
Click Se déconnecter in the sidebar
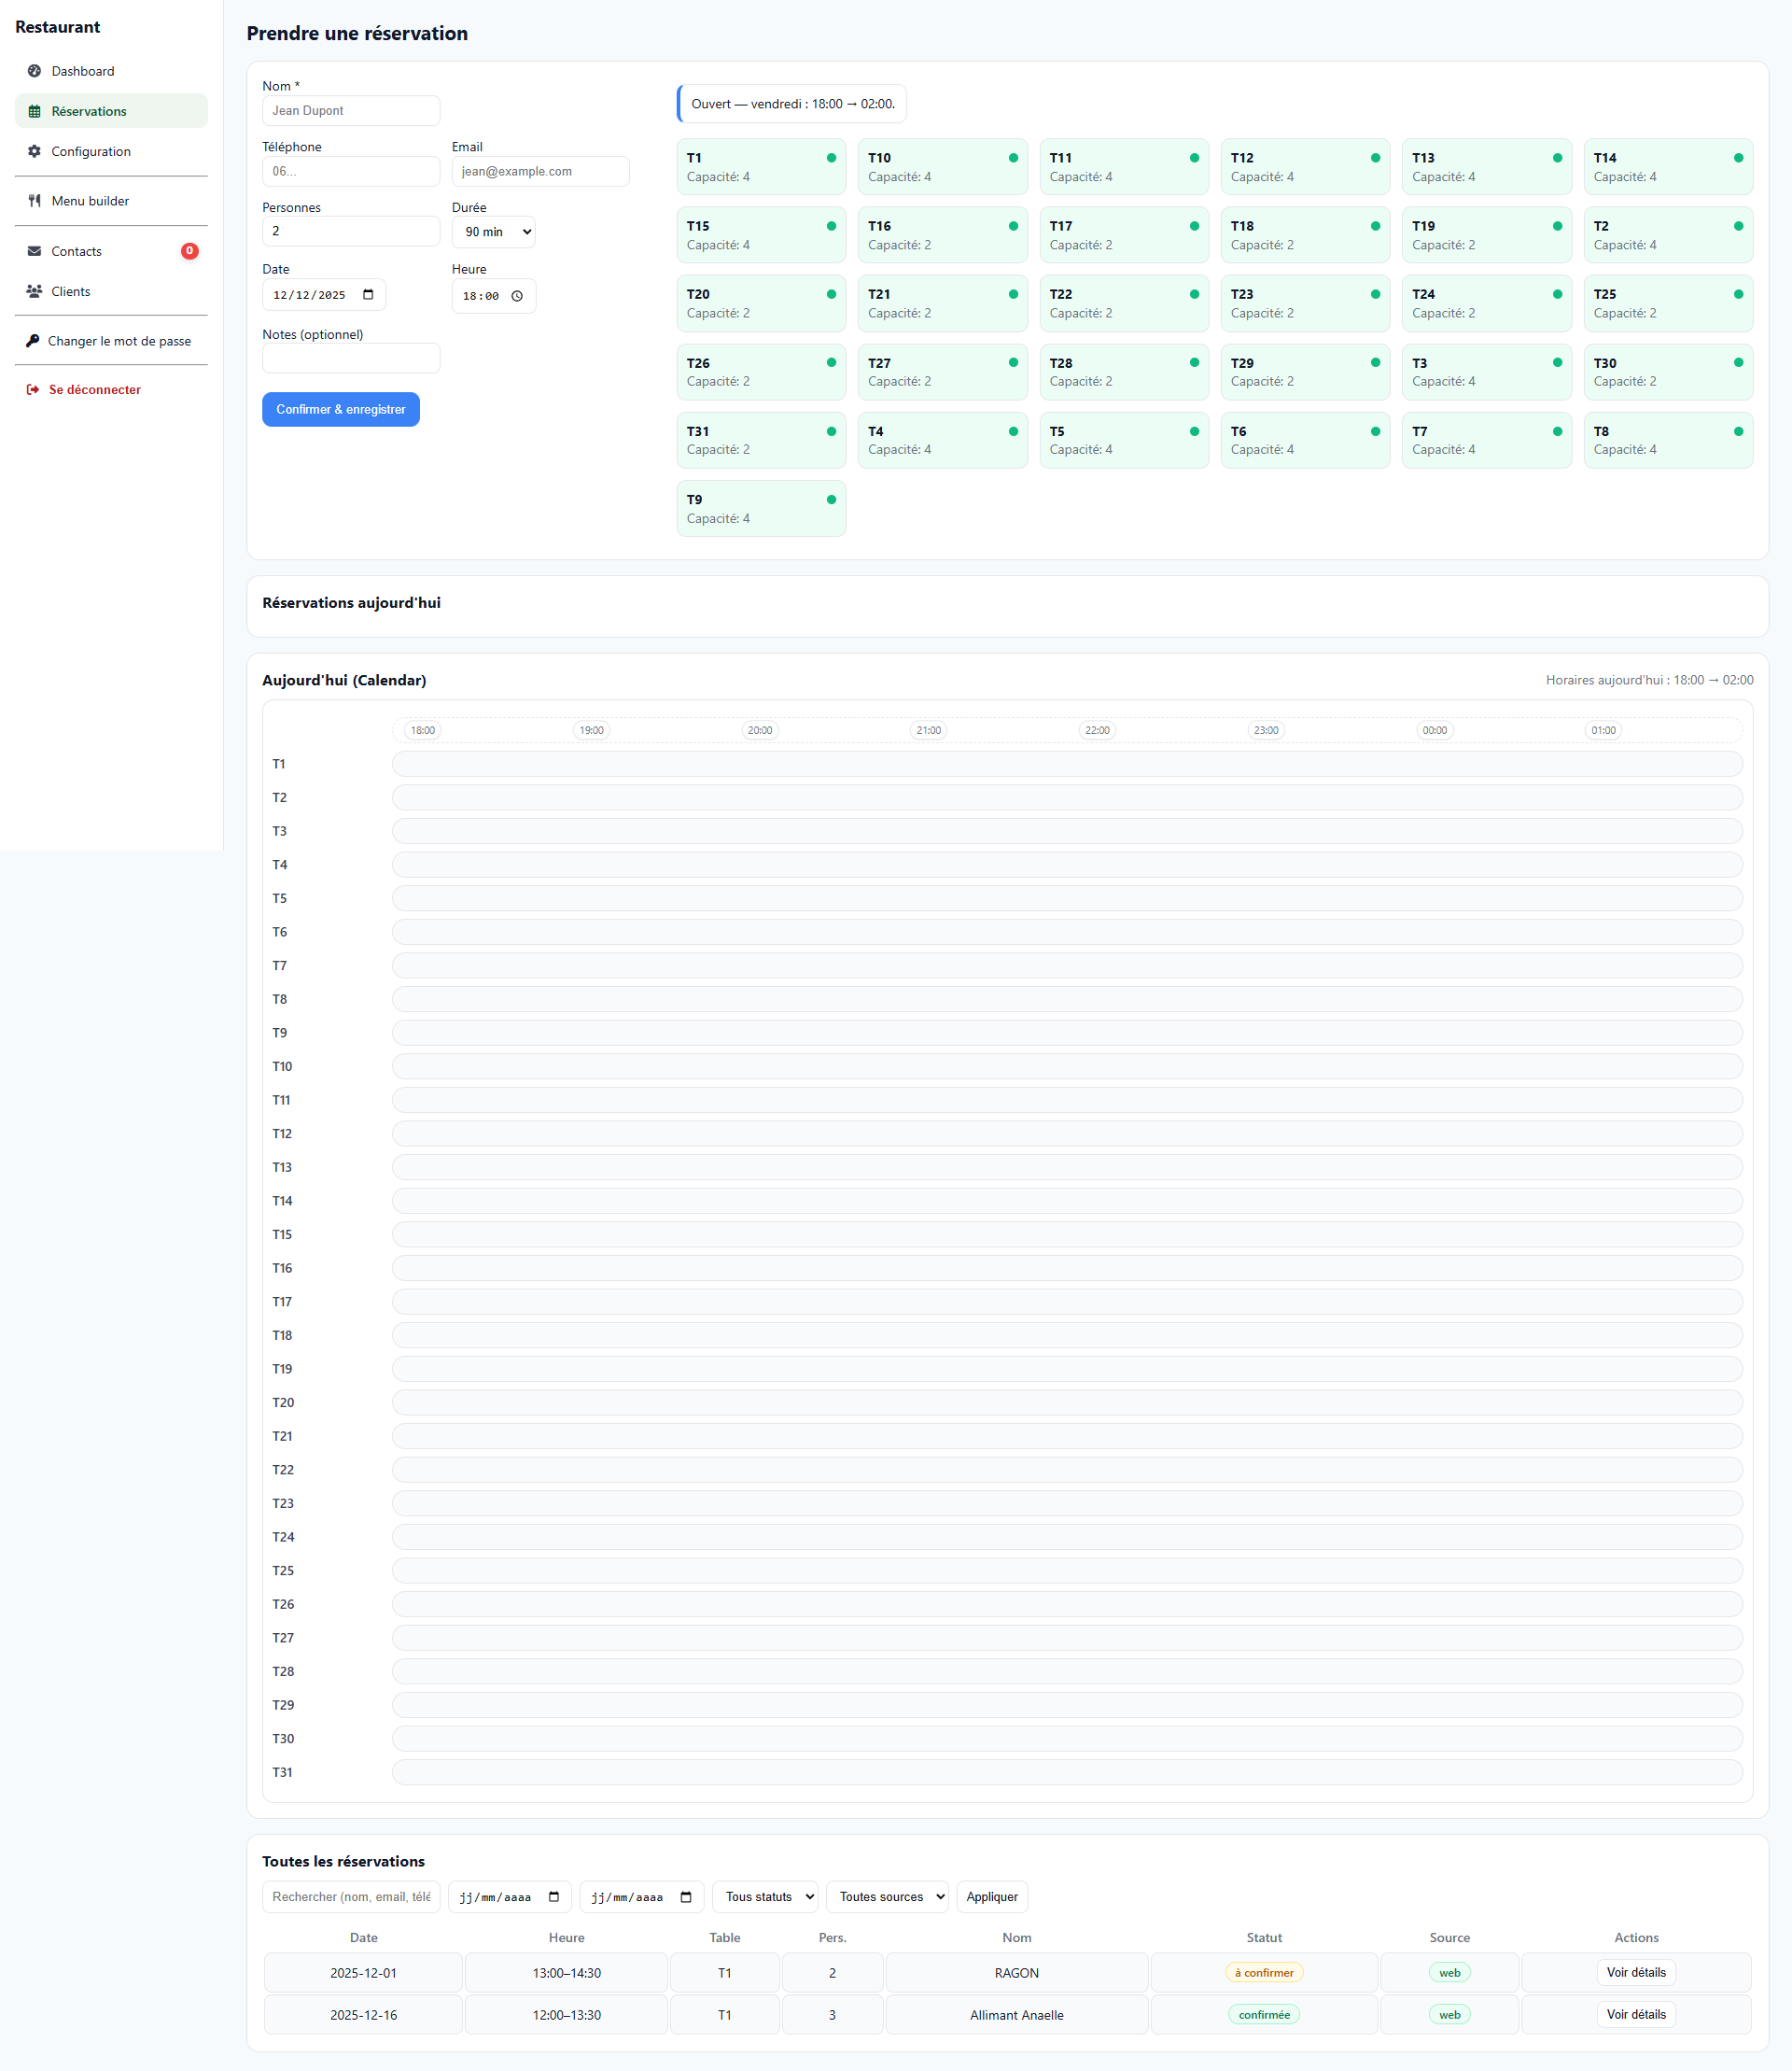tap(94, 390)
